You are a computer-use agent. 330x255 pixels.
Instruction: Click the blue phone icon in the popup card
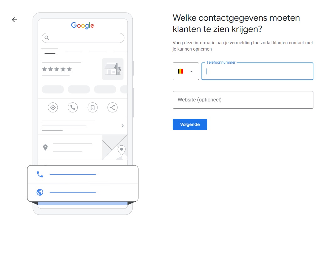coord(39,174)
